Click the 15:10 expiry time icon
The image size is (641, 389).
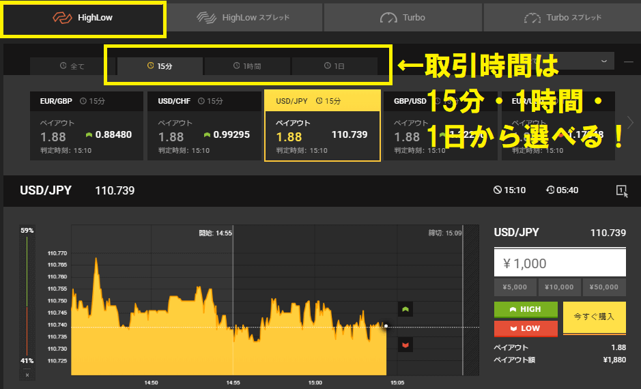point(498,190)
